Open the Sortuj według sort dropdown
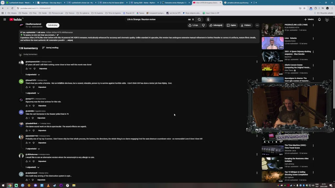Viewport: 335px width, 188px height. pyautogui.click(x=50, y=48)
